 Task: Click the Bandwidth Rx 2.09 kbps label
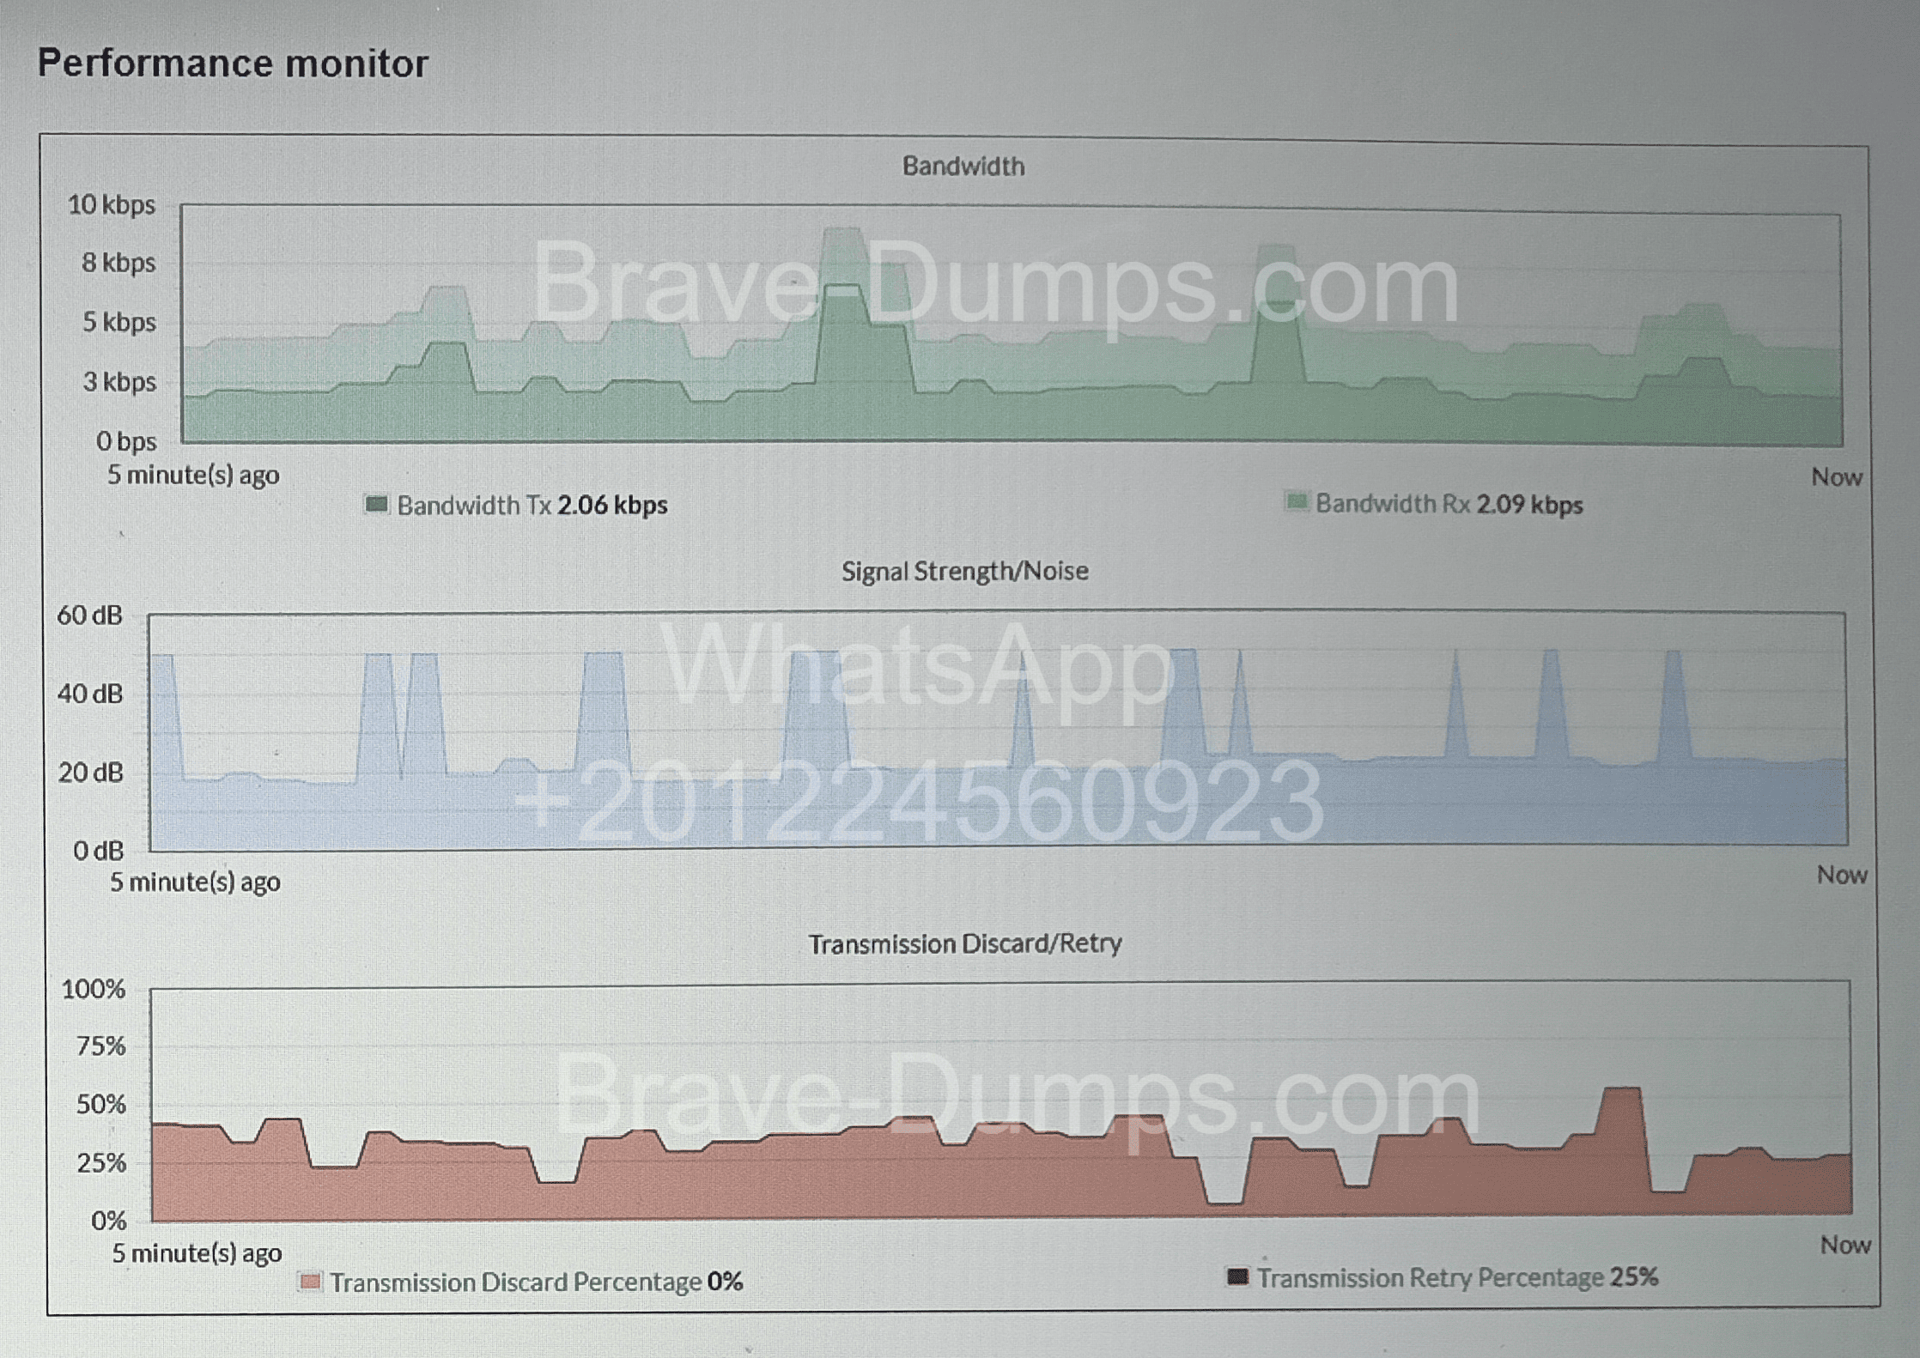[x=1449, y=503]
